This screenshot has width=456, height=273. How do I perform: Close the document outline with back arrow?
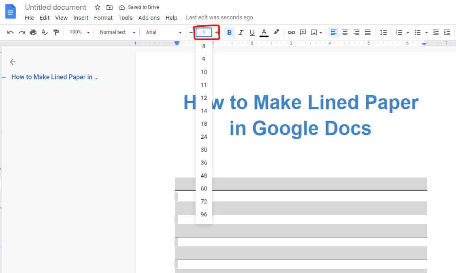pos(13,61)
